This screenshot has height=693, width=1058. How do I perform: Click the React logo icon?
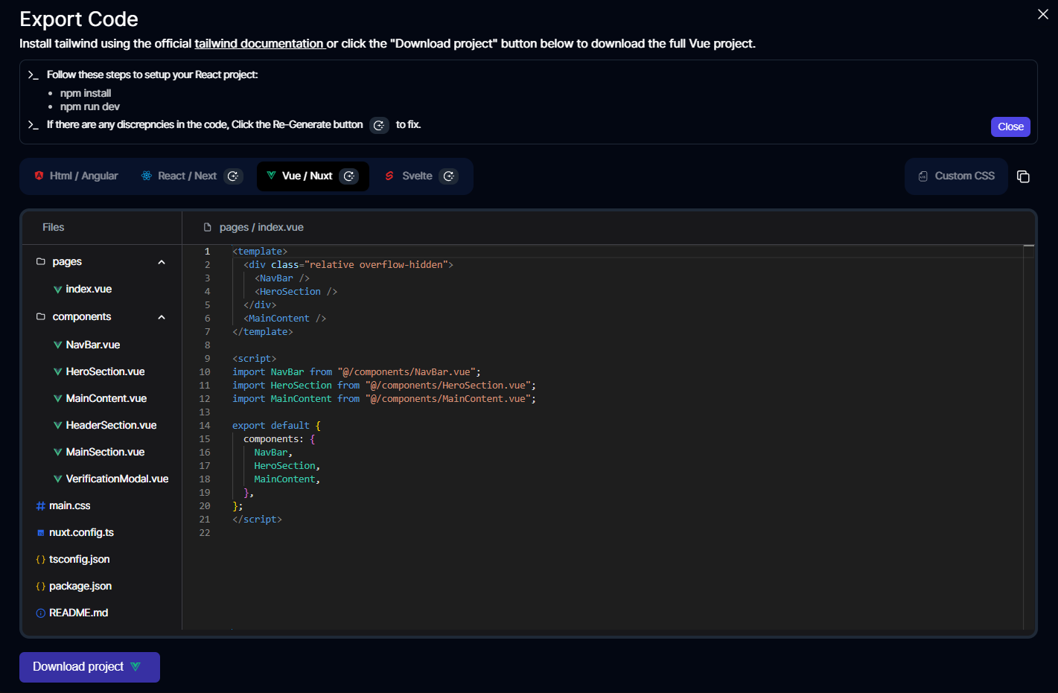click(147, 176)
